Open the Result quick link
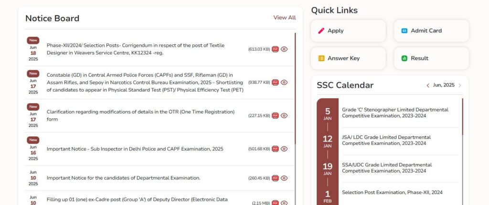The height and width of the screenshot is (205, 489). coord(431,58)
